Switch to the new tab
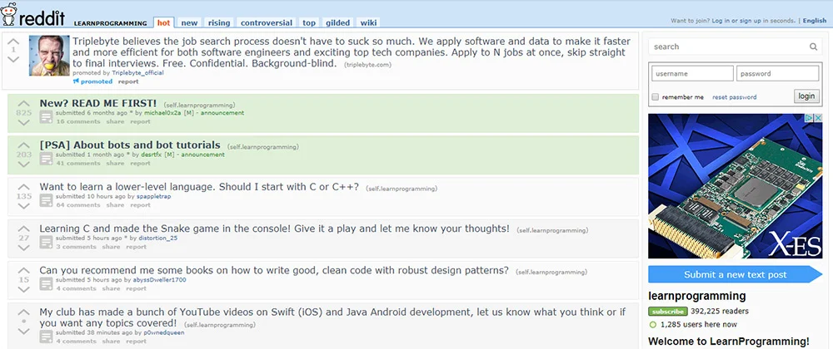 (x=189, y=22)
